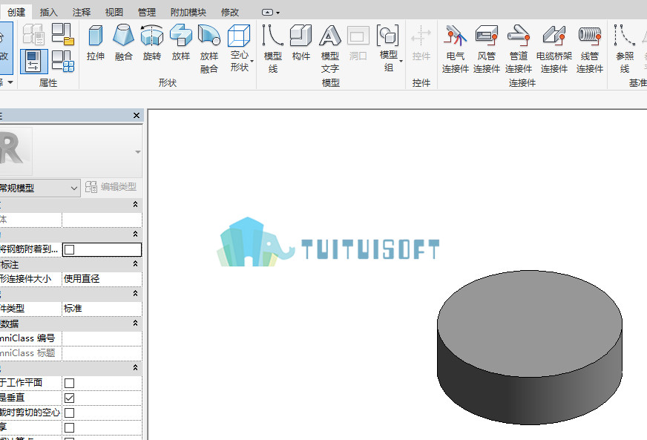Tick the 将钢筋附着到... checkbox
Screen dimensions: 647x440
point(70,250)
